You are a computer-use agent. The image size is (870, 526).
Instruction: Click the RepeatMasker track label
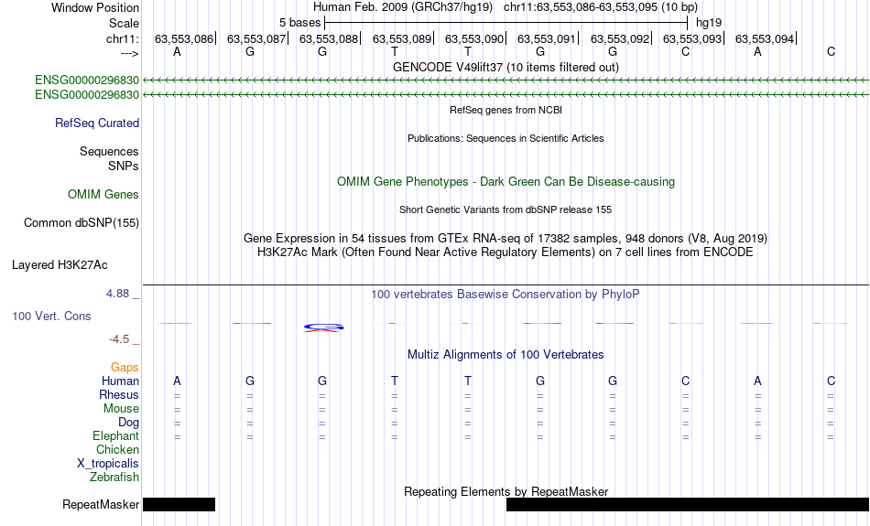[101, 504]
